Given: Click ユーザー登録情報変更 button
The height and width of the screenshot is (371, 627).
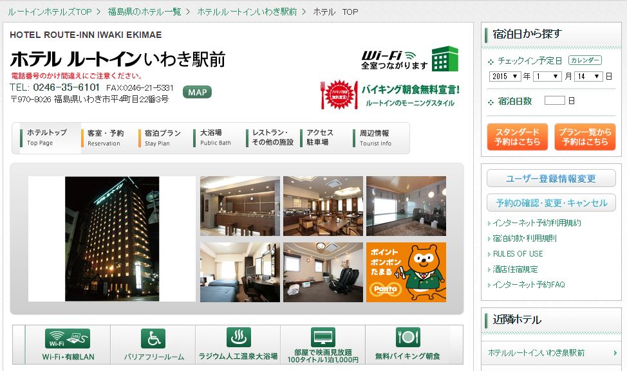Looking at the screenshot, I should click(x=551, y=179).
